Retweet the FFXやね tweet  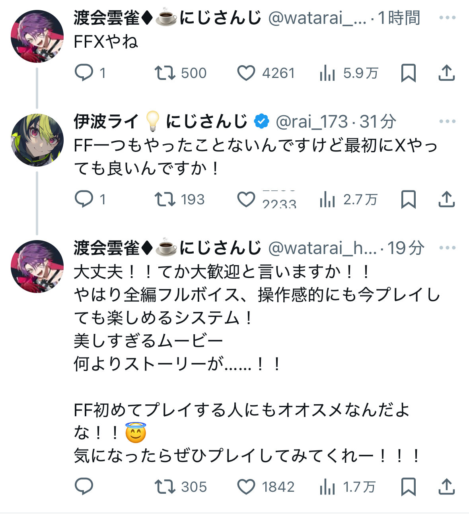pyautogui.click(x=165, y=73)
